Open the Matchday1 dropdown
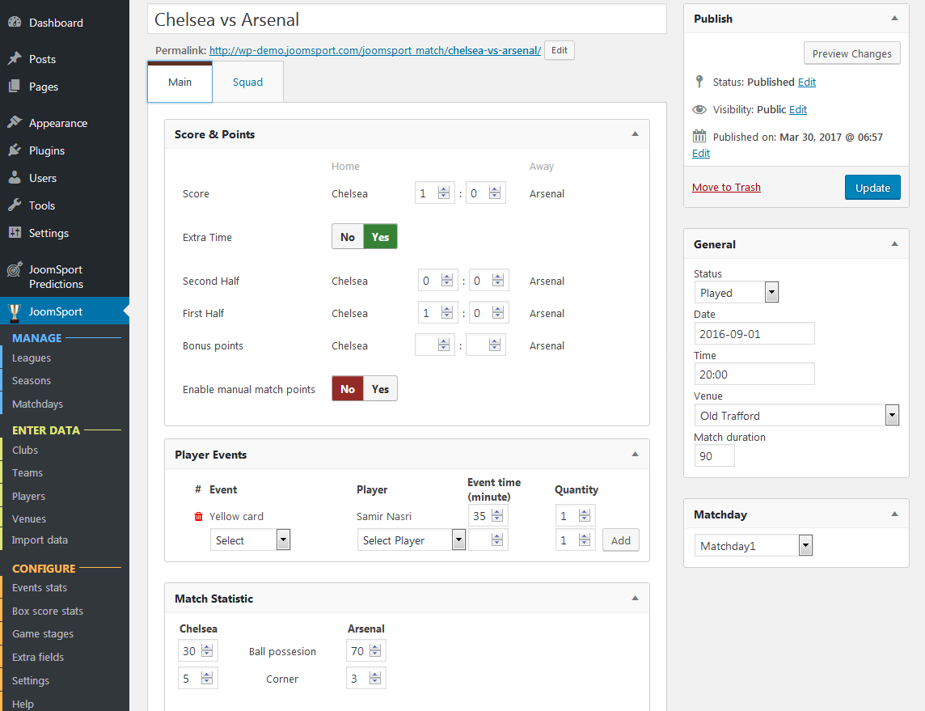Viewport: 925px width, 711px height. coord(754,545)
